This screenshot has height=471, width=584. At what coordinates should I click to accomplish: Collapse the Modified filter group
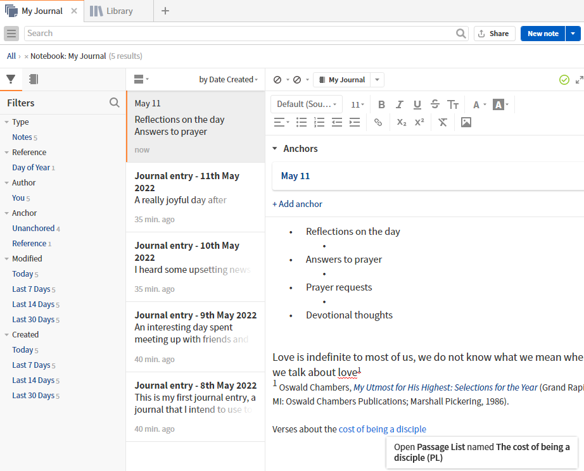(x=6, y=259)
